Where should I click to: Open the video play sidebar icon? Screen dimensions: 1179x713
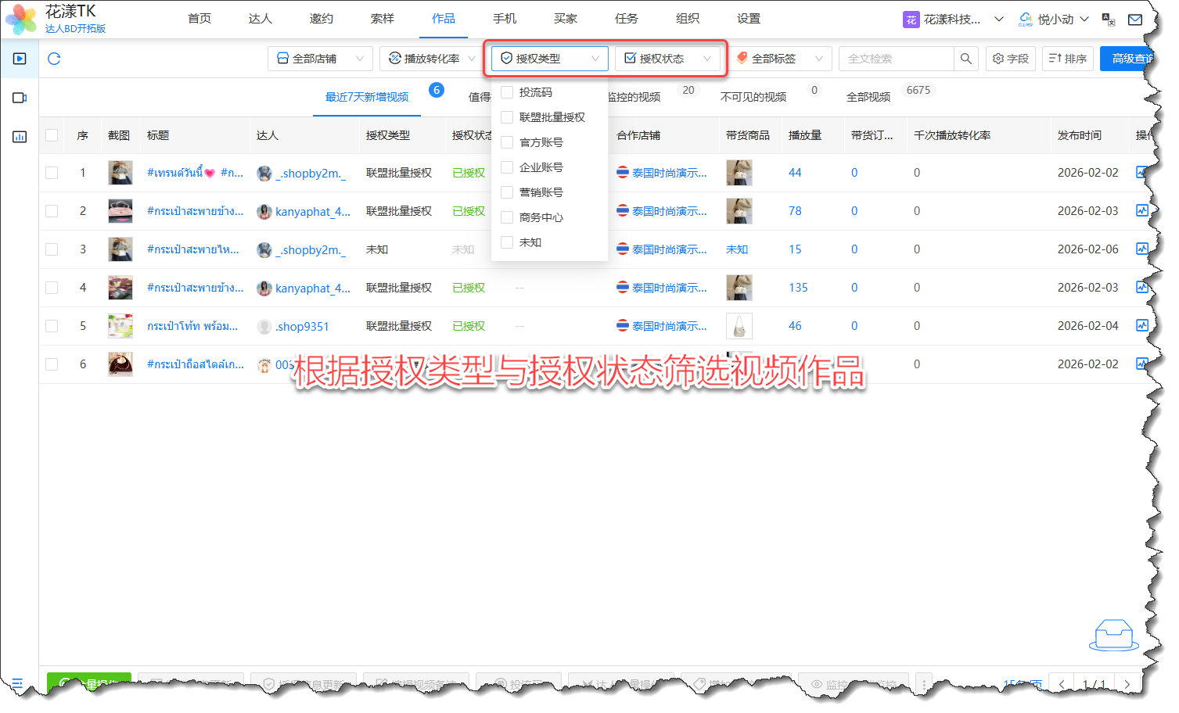(20, 59)
